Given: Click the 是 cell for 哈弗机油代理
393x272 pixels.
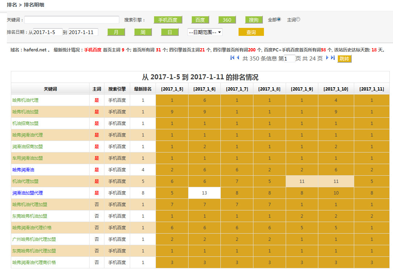Looking at the screenshot, I should point(97,100).
